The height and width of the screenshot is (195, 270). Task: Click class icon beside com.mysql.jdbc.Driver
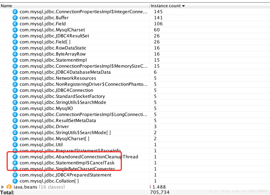click(15, 127)
